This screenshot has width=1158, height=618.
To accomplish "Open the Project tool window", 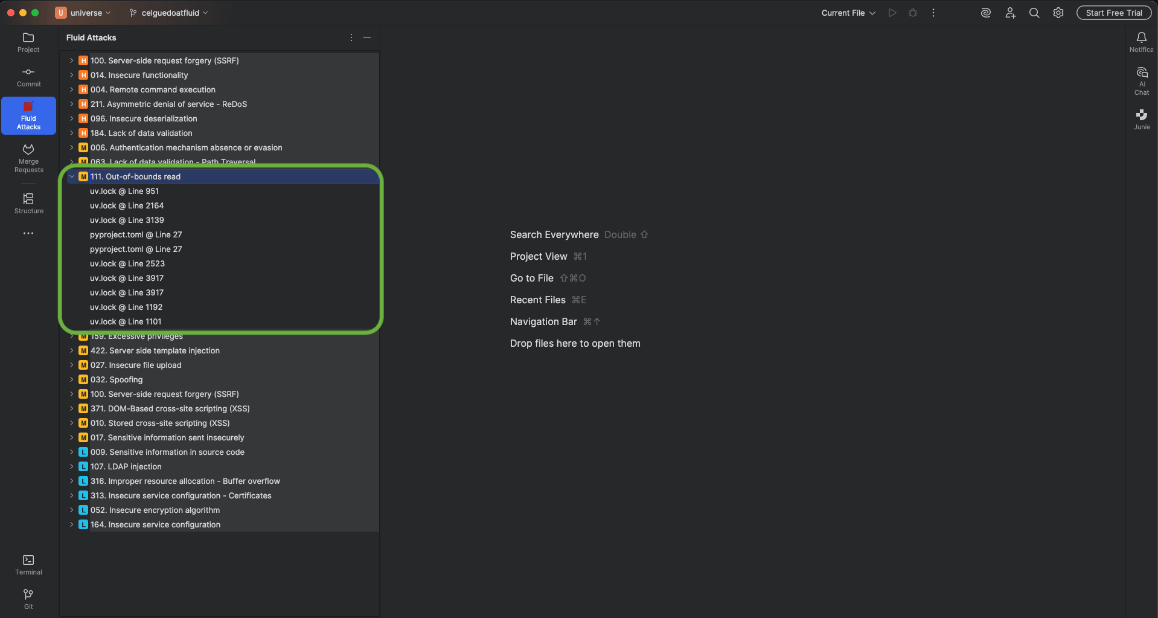I will pos(28,42).
